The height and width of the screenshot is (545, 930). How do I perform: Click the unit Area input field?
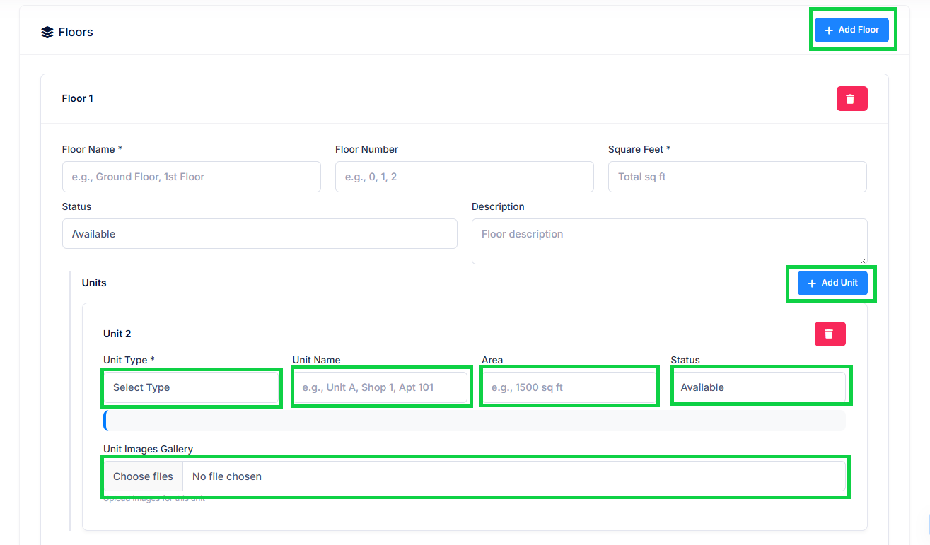[x=569, y=387]
